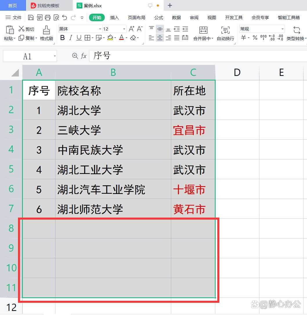The width and height of the screenshot is (307, 315).
Task: Click the Paste clipboard icon
Action: point(10,30)
